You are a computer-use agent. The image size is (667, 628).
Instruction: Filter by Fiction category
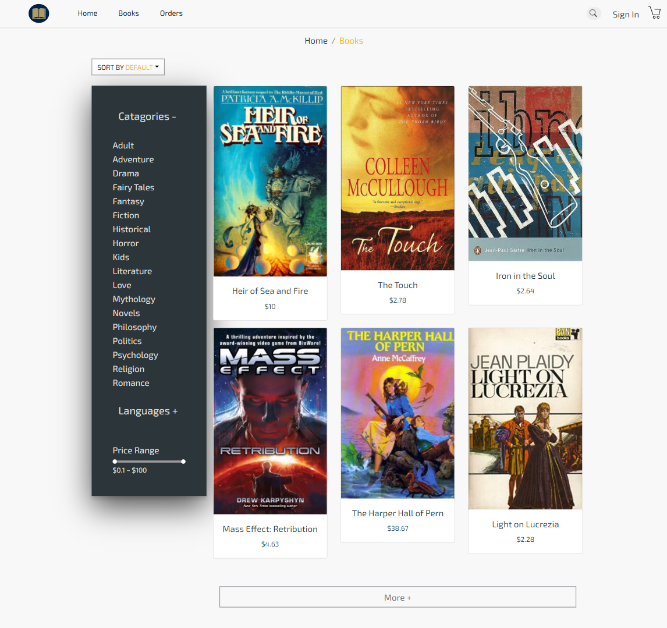click(126, 215)
